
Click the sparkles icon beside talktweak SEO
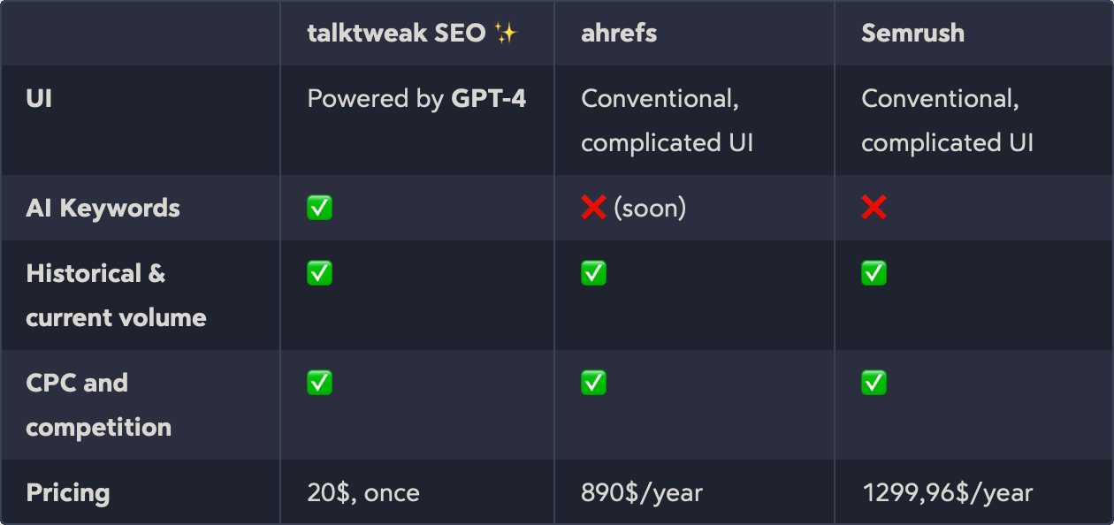(506, 34)
